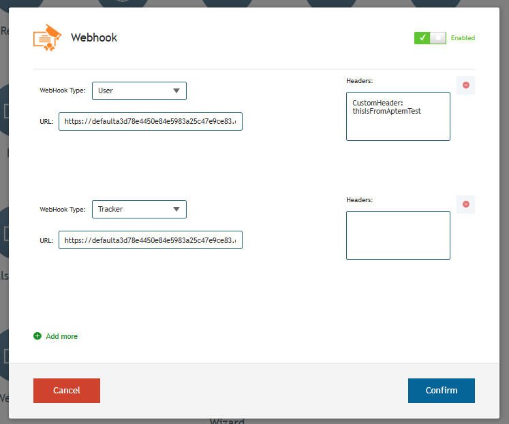Click the green checkmark on the switch
509x424 pixels.
point(422,38)
